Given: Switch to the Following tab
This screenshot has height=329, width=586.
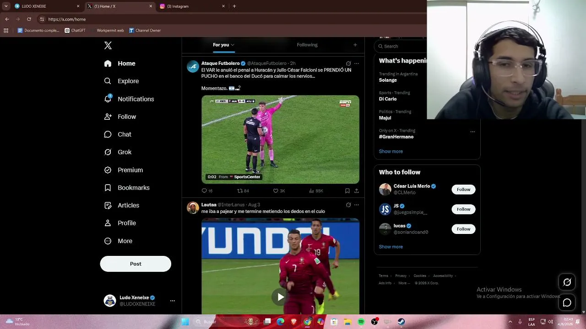Looking at the screenshot, I should [x=307, y=45].
